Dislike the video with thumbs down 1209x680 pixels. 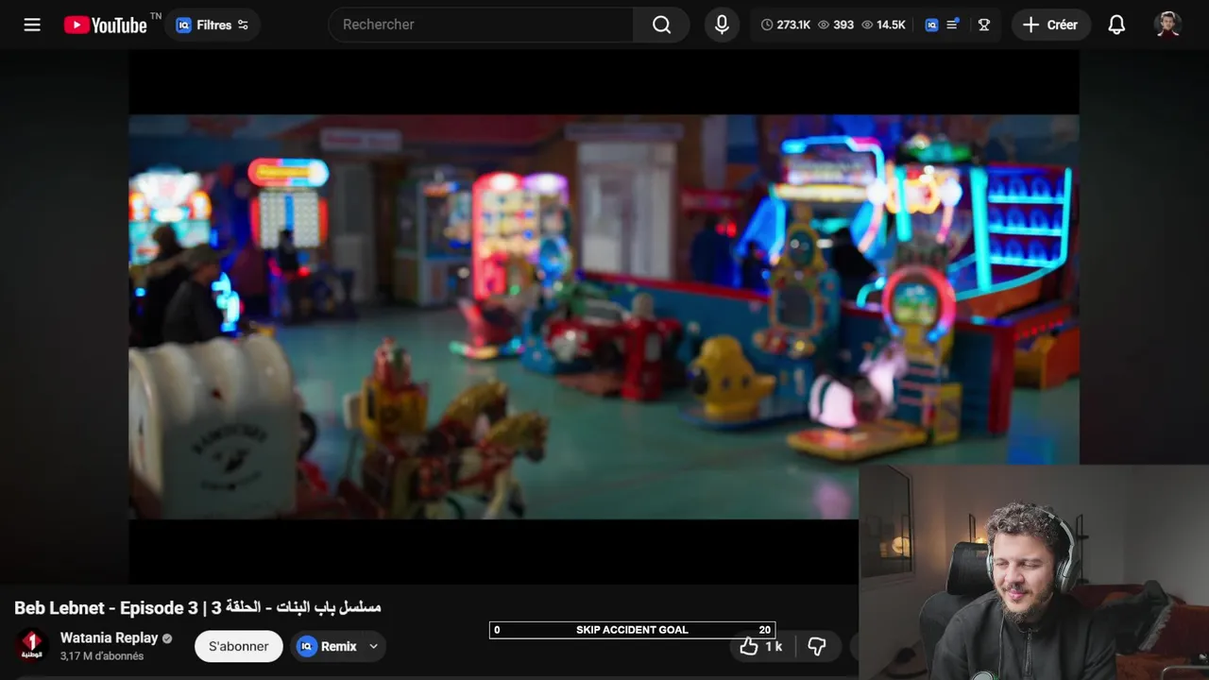(817, 646)
